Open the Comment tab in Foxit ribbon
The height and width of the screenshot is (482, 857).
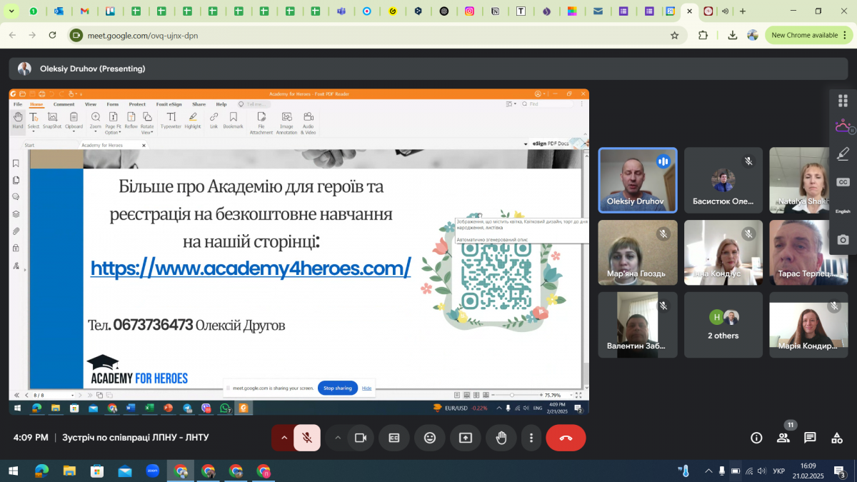click(x=64, y=104)
